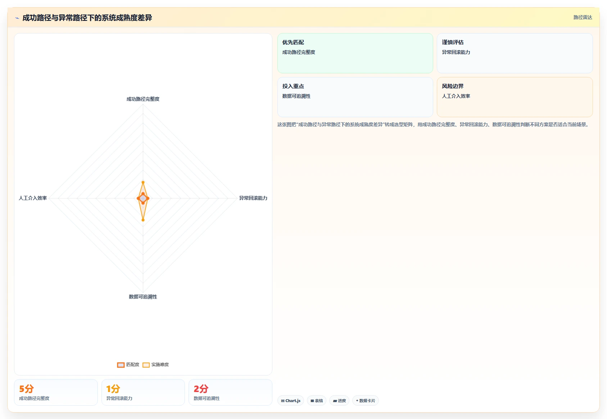The image size is (607, 419).
Task: Click the radar axis label 数据可追溯性
Action: pos(143,297)
